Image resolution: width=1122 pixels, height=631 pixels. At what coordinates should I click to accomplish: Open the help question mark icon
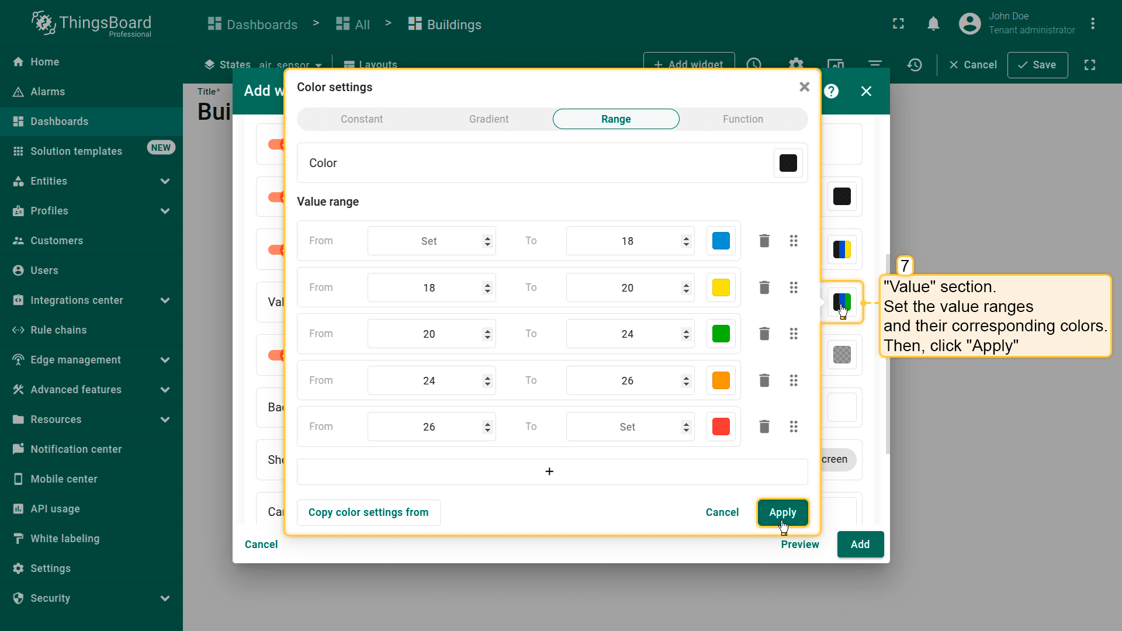[831, 91]
